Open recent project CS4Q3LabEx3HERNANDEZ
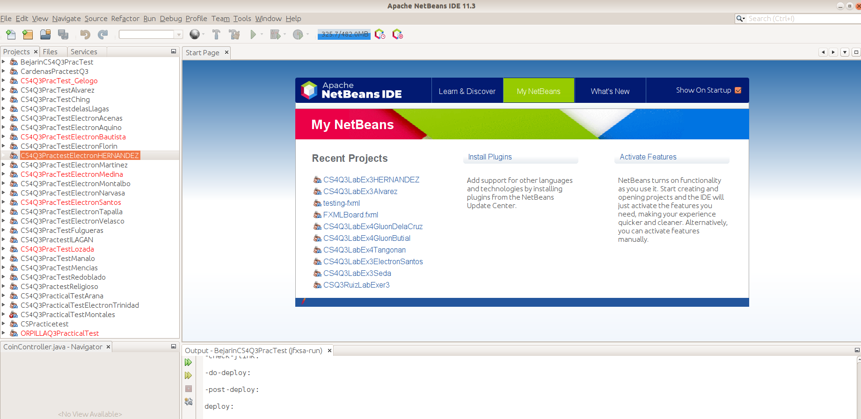Screen dimensions: 861x419 [371, 180]
